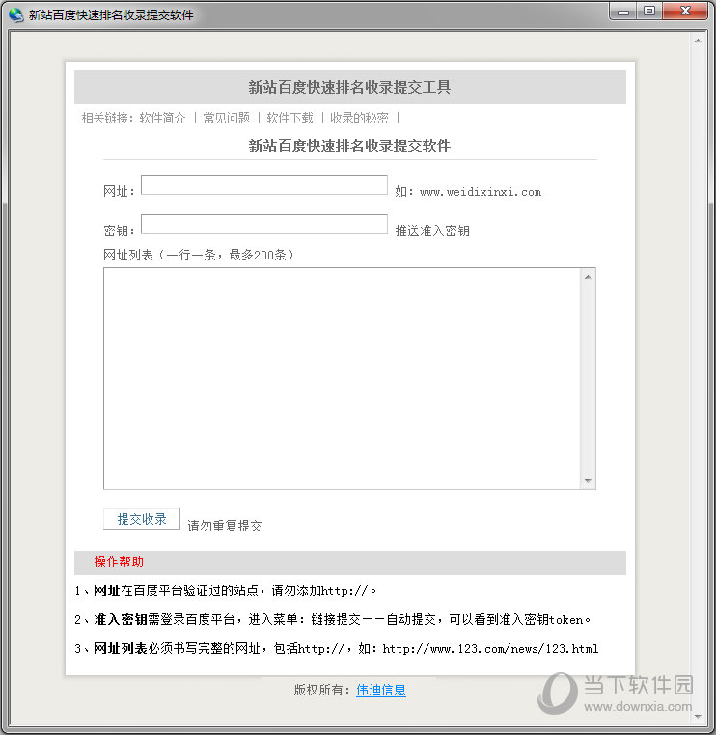Click the window scrollbar up arrow
716x735 pixels.
pos(699,41)
